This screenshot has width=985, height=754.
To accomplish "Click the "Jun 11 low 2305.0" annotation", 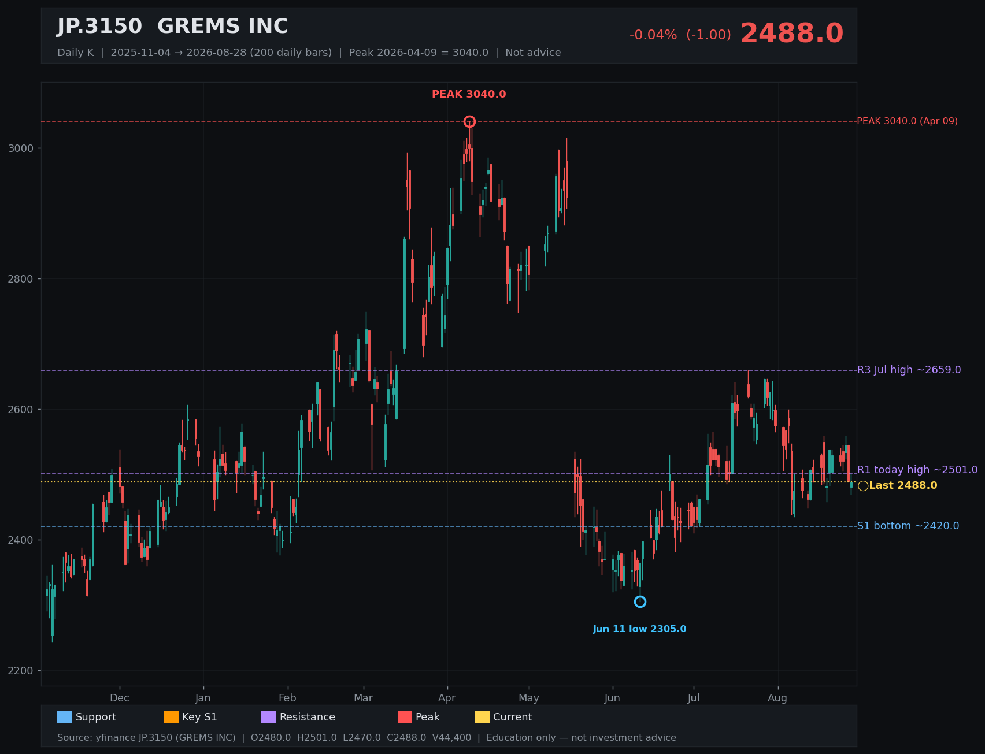I will 639,629.
